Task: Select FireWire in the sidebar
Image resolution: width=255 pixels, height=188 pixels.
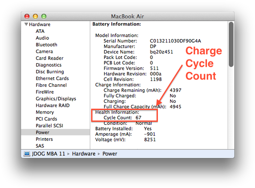Action: [45, 92]
